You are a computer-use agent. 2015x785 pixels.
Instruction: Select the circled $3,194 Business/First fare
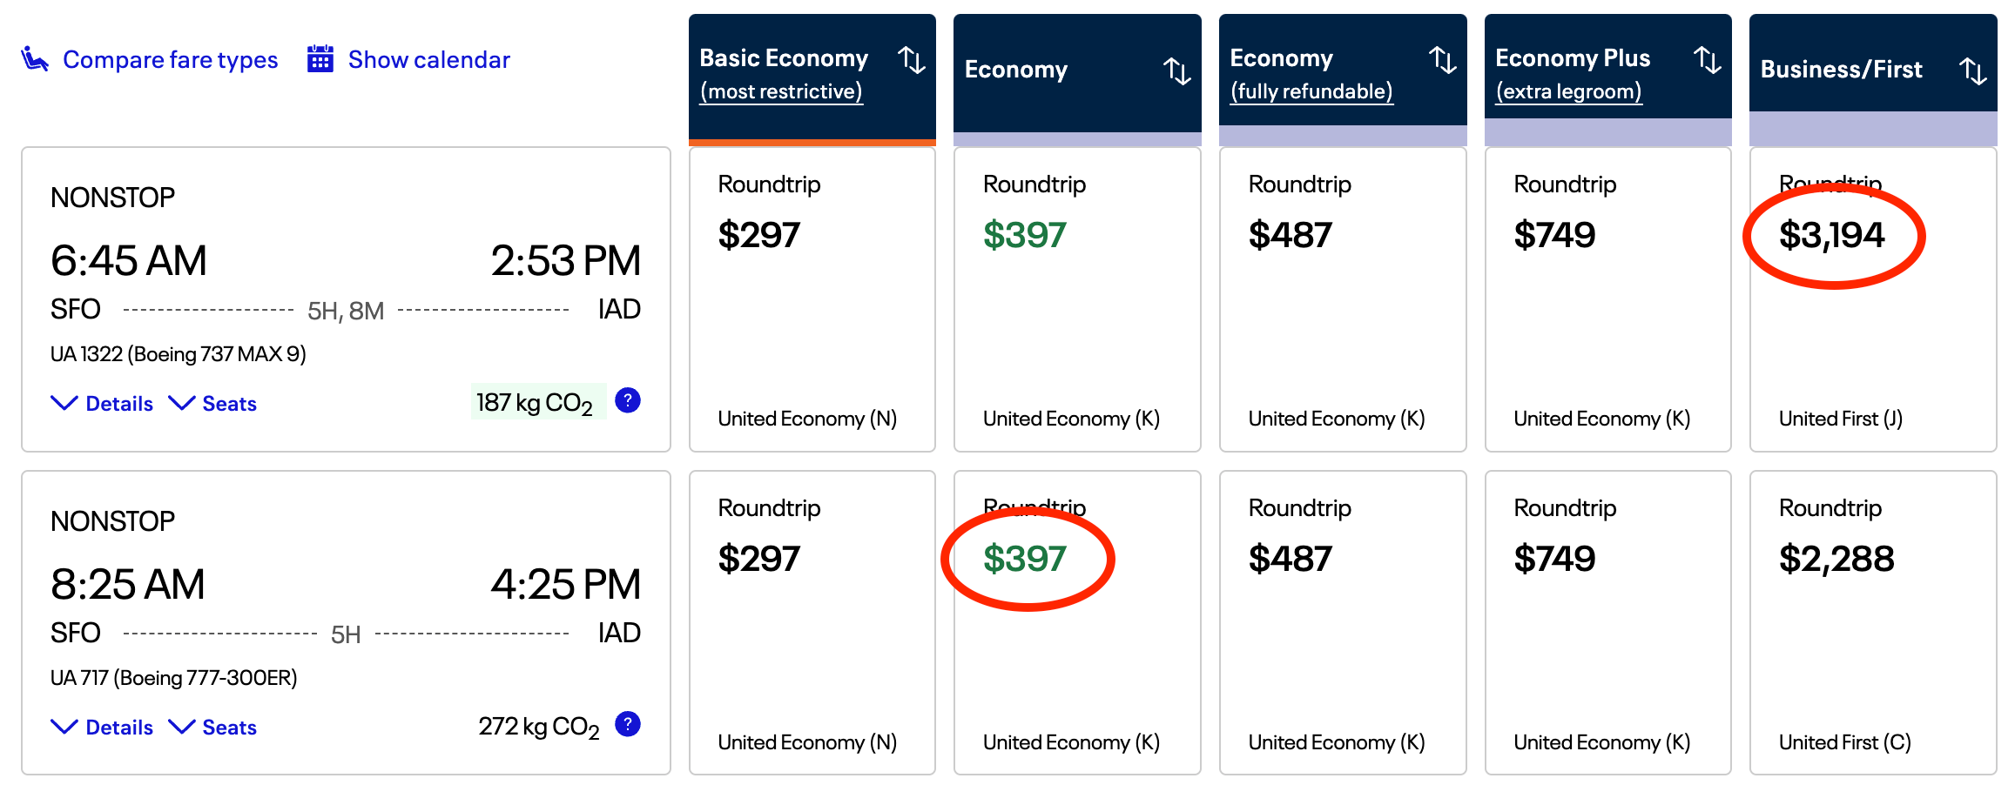pos(1832,234)
